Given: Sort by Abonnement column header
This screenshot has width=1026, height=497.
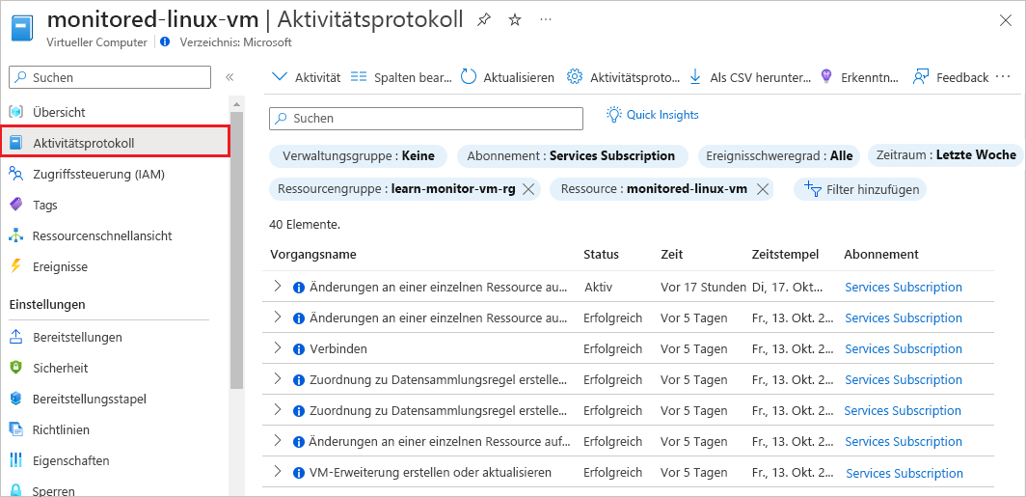Looking at the screenshot, I should coord(881,254).
